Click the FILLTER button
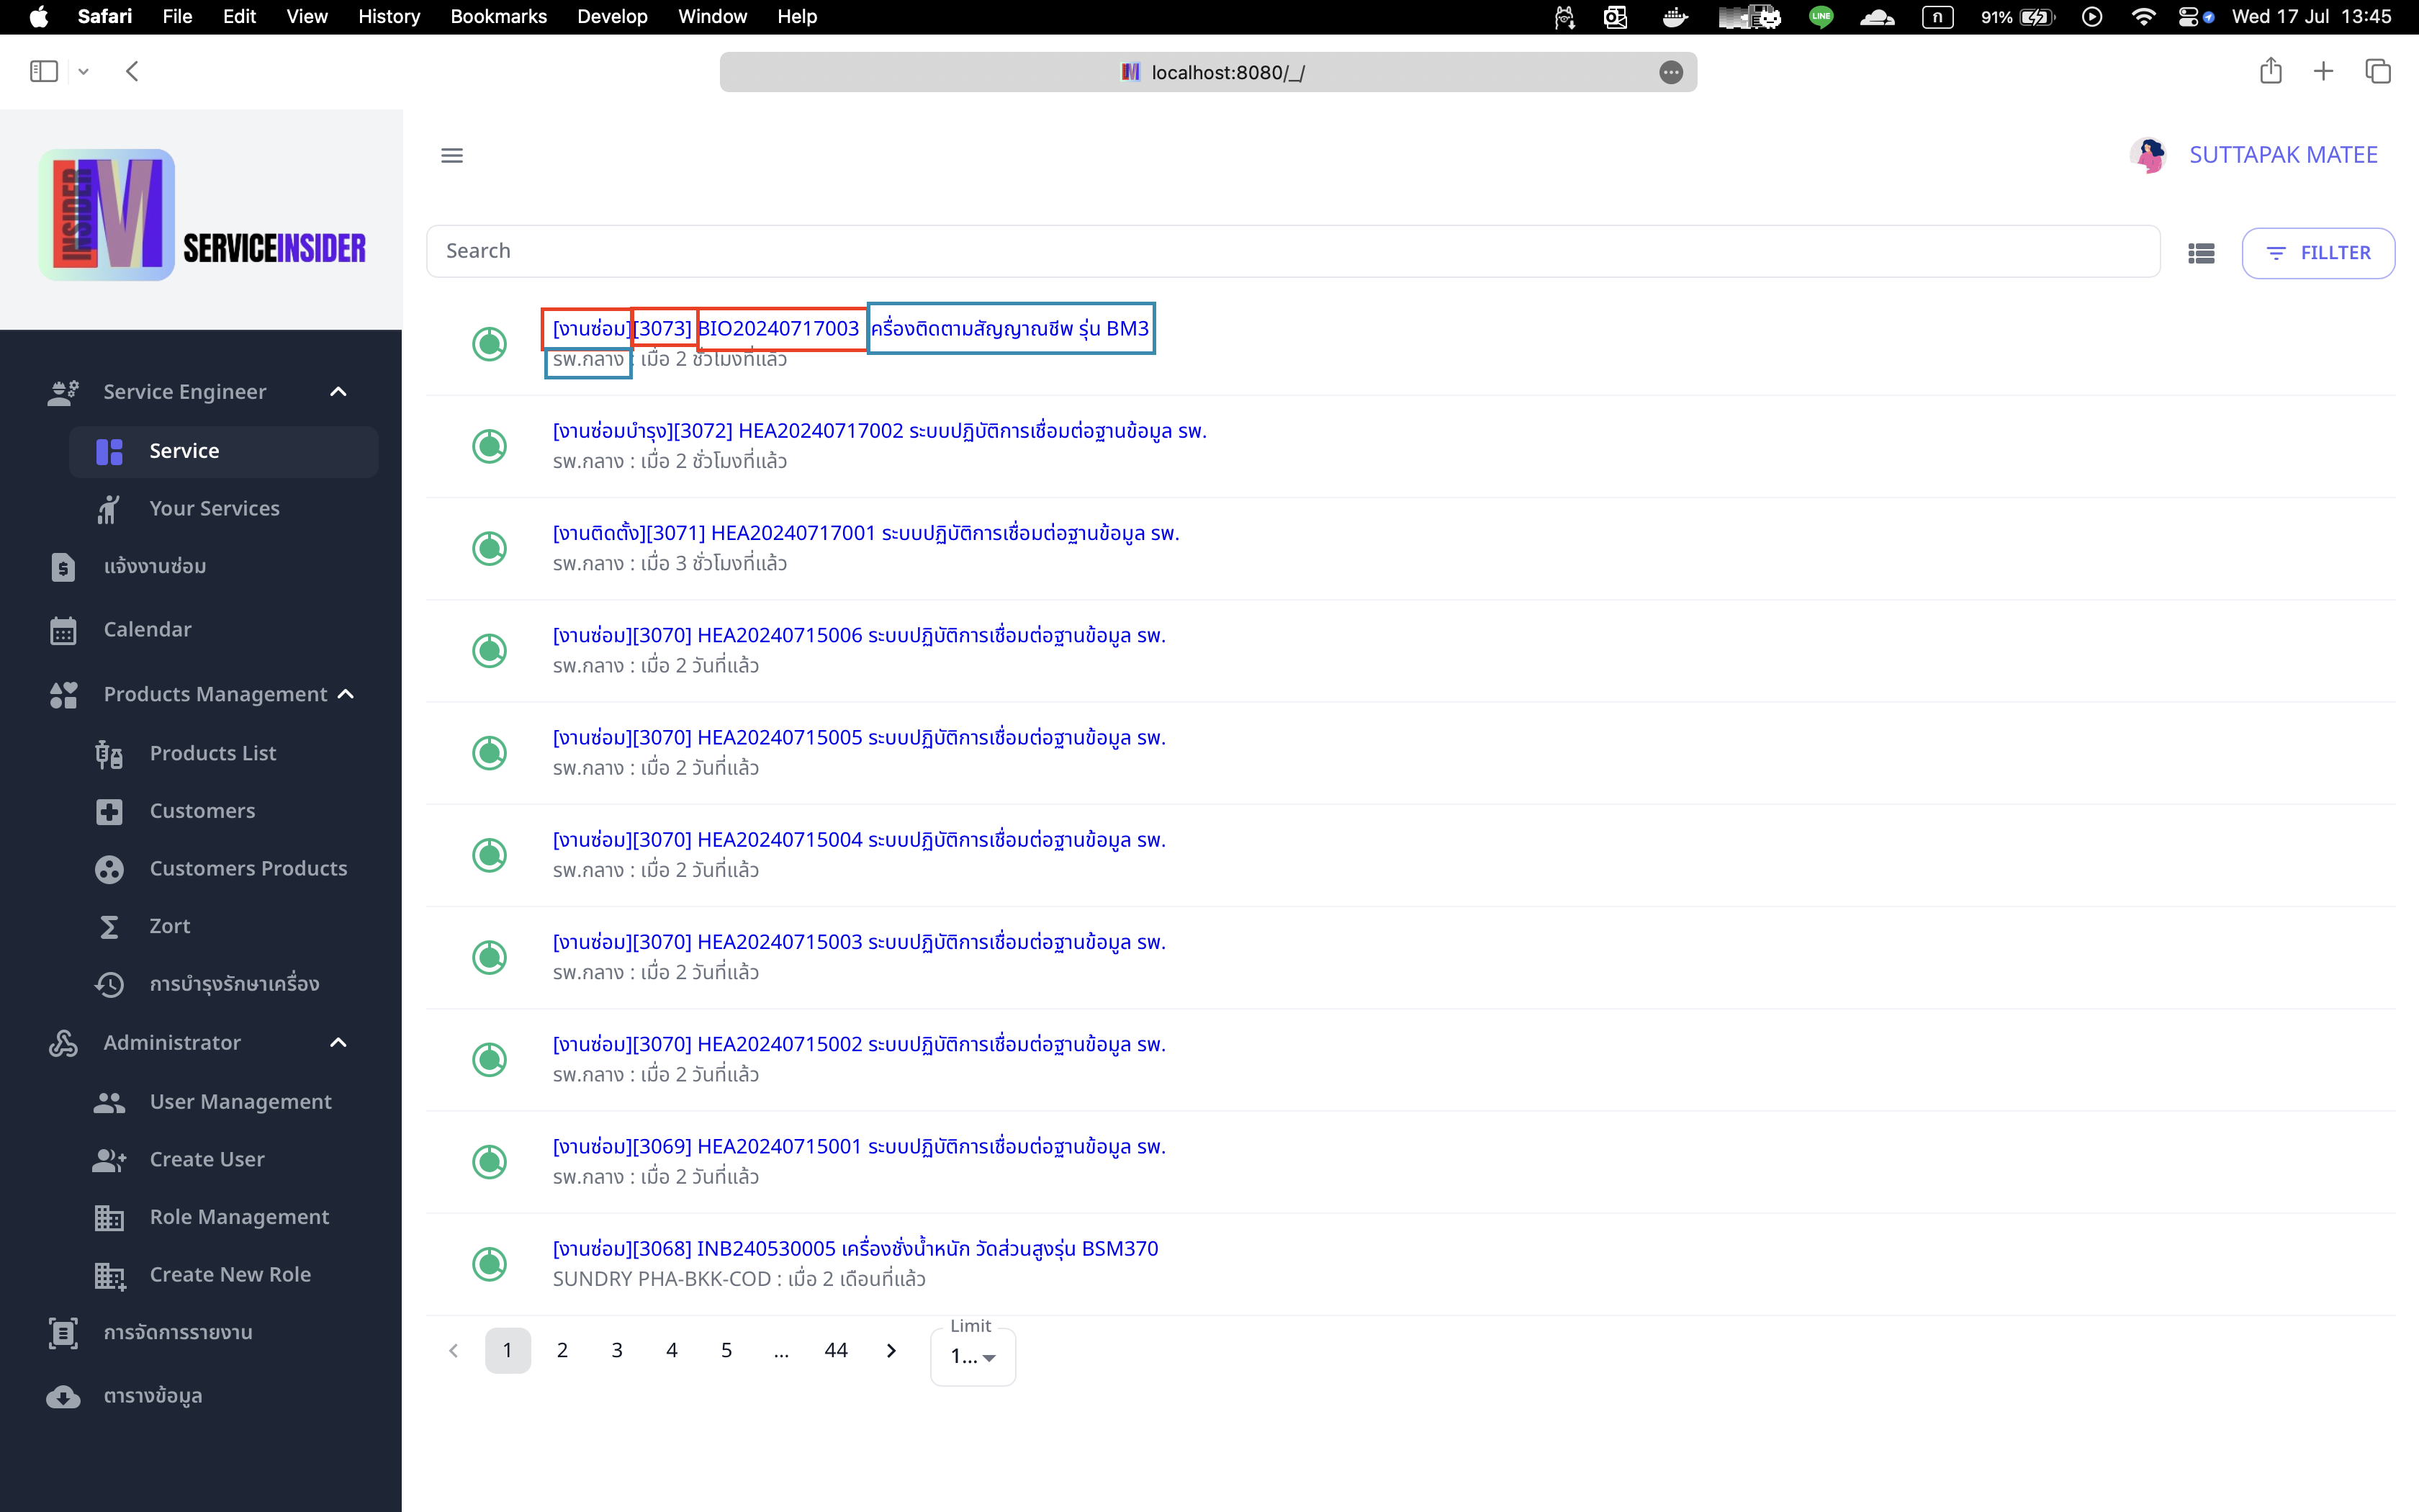 click(2319, 252)
